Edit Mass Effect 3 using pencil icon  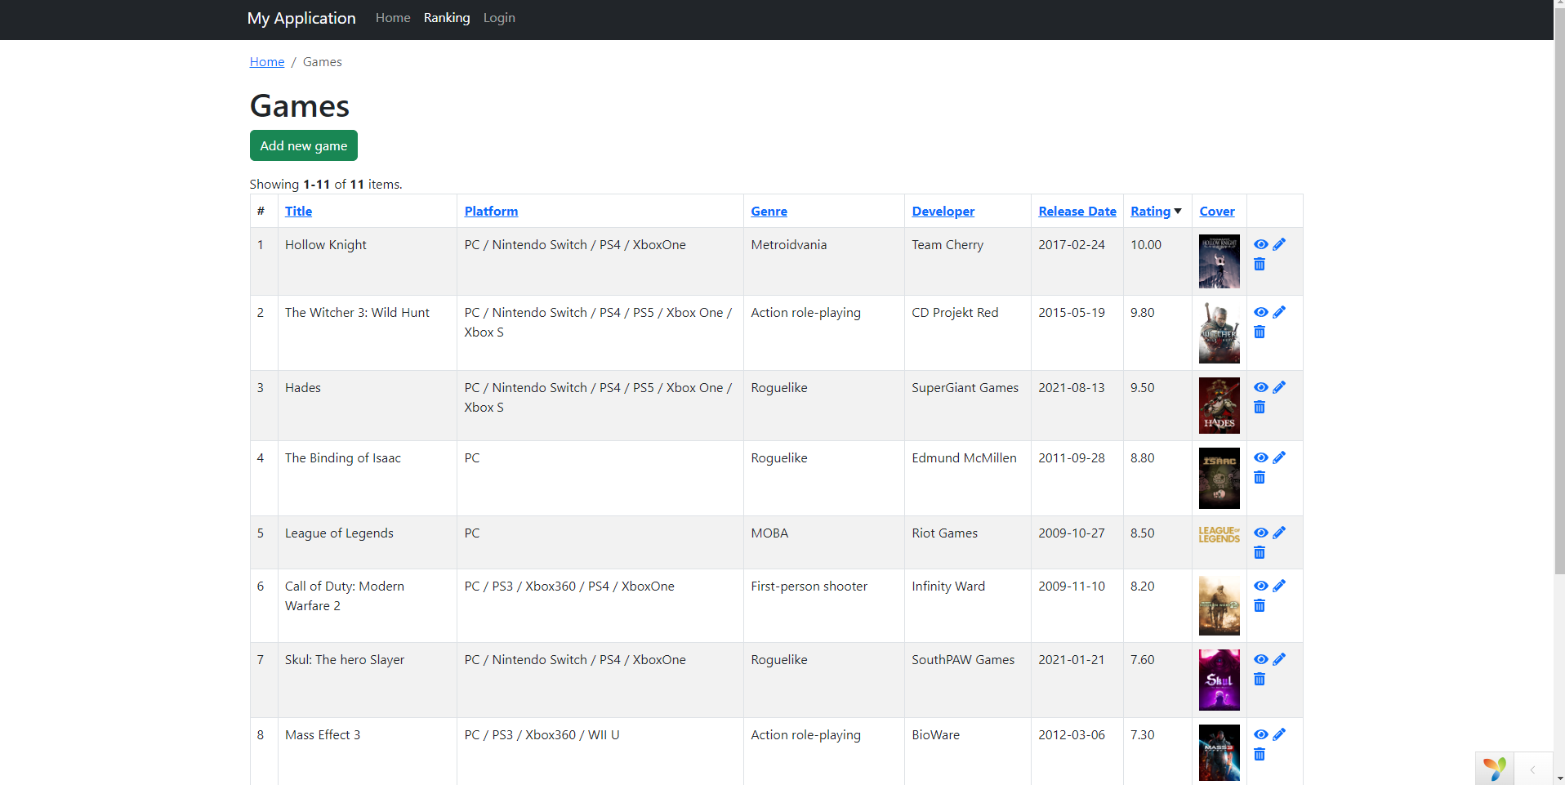click(x=1279, y=734)
